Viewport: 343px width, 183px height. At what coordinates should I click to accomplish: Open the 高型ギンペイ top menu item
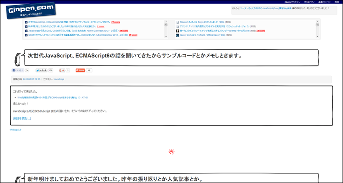pos(324,2)
